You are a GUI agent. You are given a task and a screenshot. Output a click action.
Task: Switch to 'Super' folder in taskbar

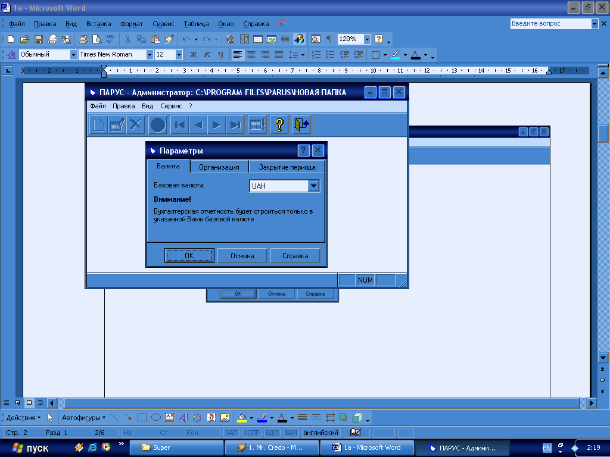(x=176, y=447)
